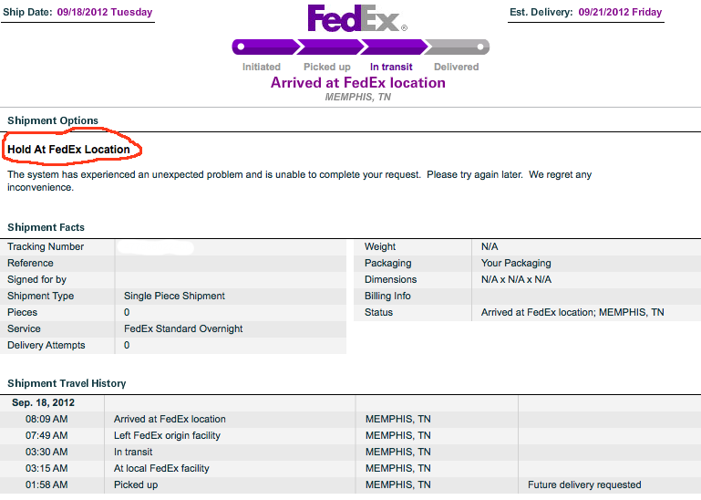Click the Arrived at FedEx location heading

(358, 83)
